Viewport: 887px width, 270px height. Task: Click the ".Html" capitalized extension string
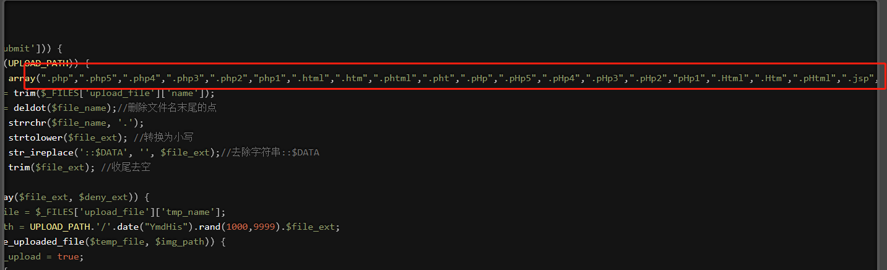point(730,78)
